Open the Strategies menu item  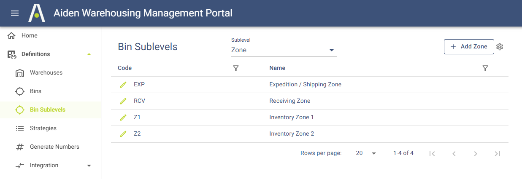pos(43,128)
